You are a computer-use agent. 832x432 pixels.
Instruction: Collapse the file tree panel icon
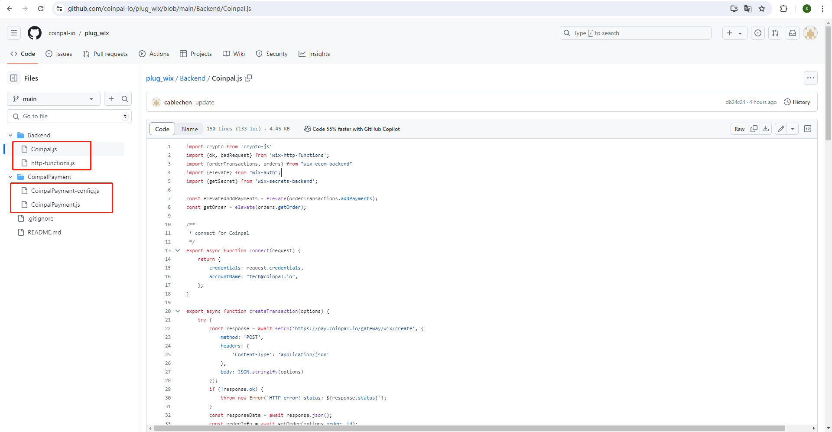click(14, 78)
